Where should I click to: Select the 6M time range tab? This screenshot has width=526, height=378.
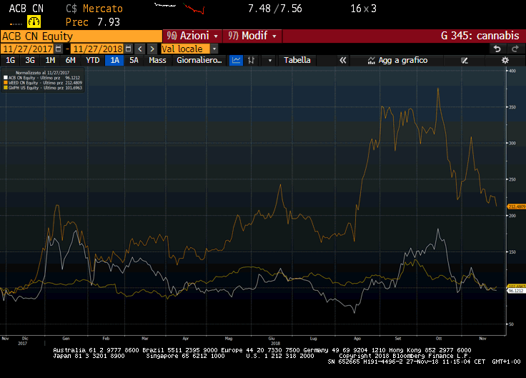(70, 60)
